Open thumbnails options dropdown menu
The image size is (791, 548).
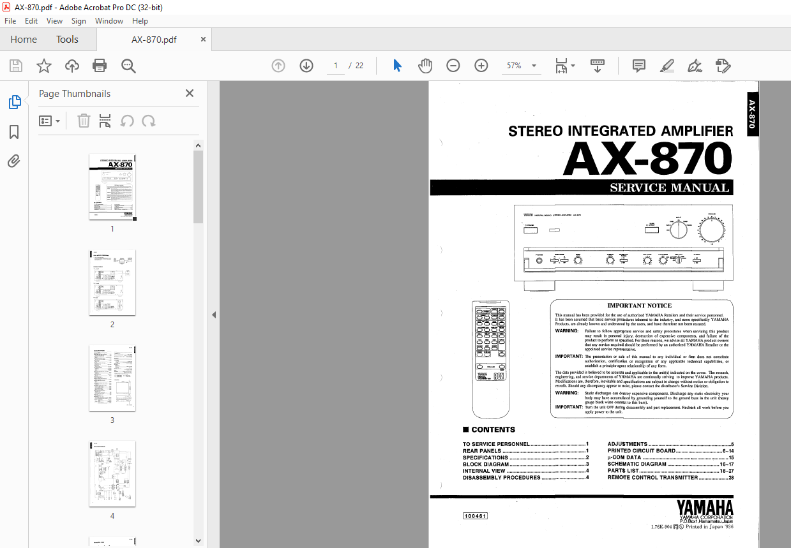point(49,121)
